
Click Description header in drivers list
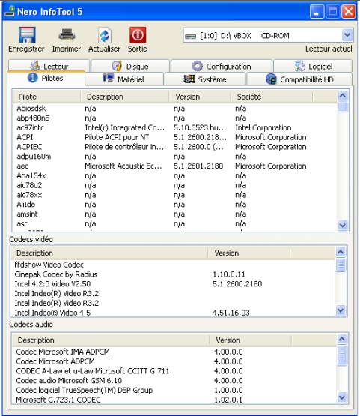(125, 97)
